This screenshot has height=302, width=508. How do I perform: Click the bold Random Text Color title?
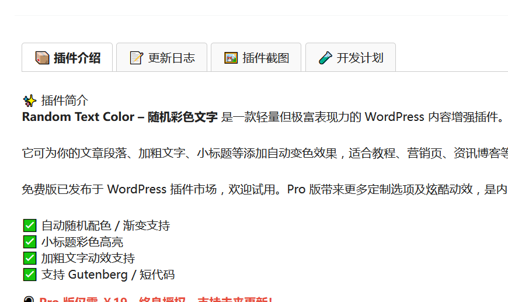120,117
